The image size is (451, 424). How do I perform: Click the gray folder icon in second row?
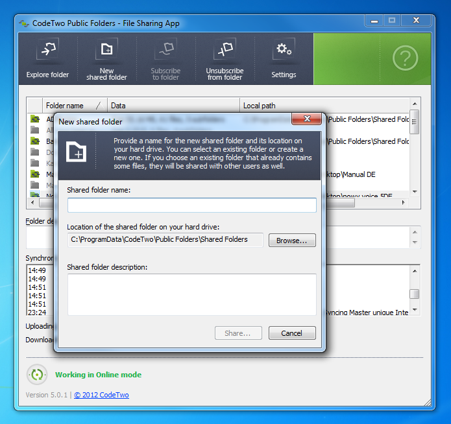click(35, 130)
